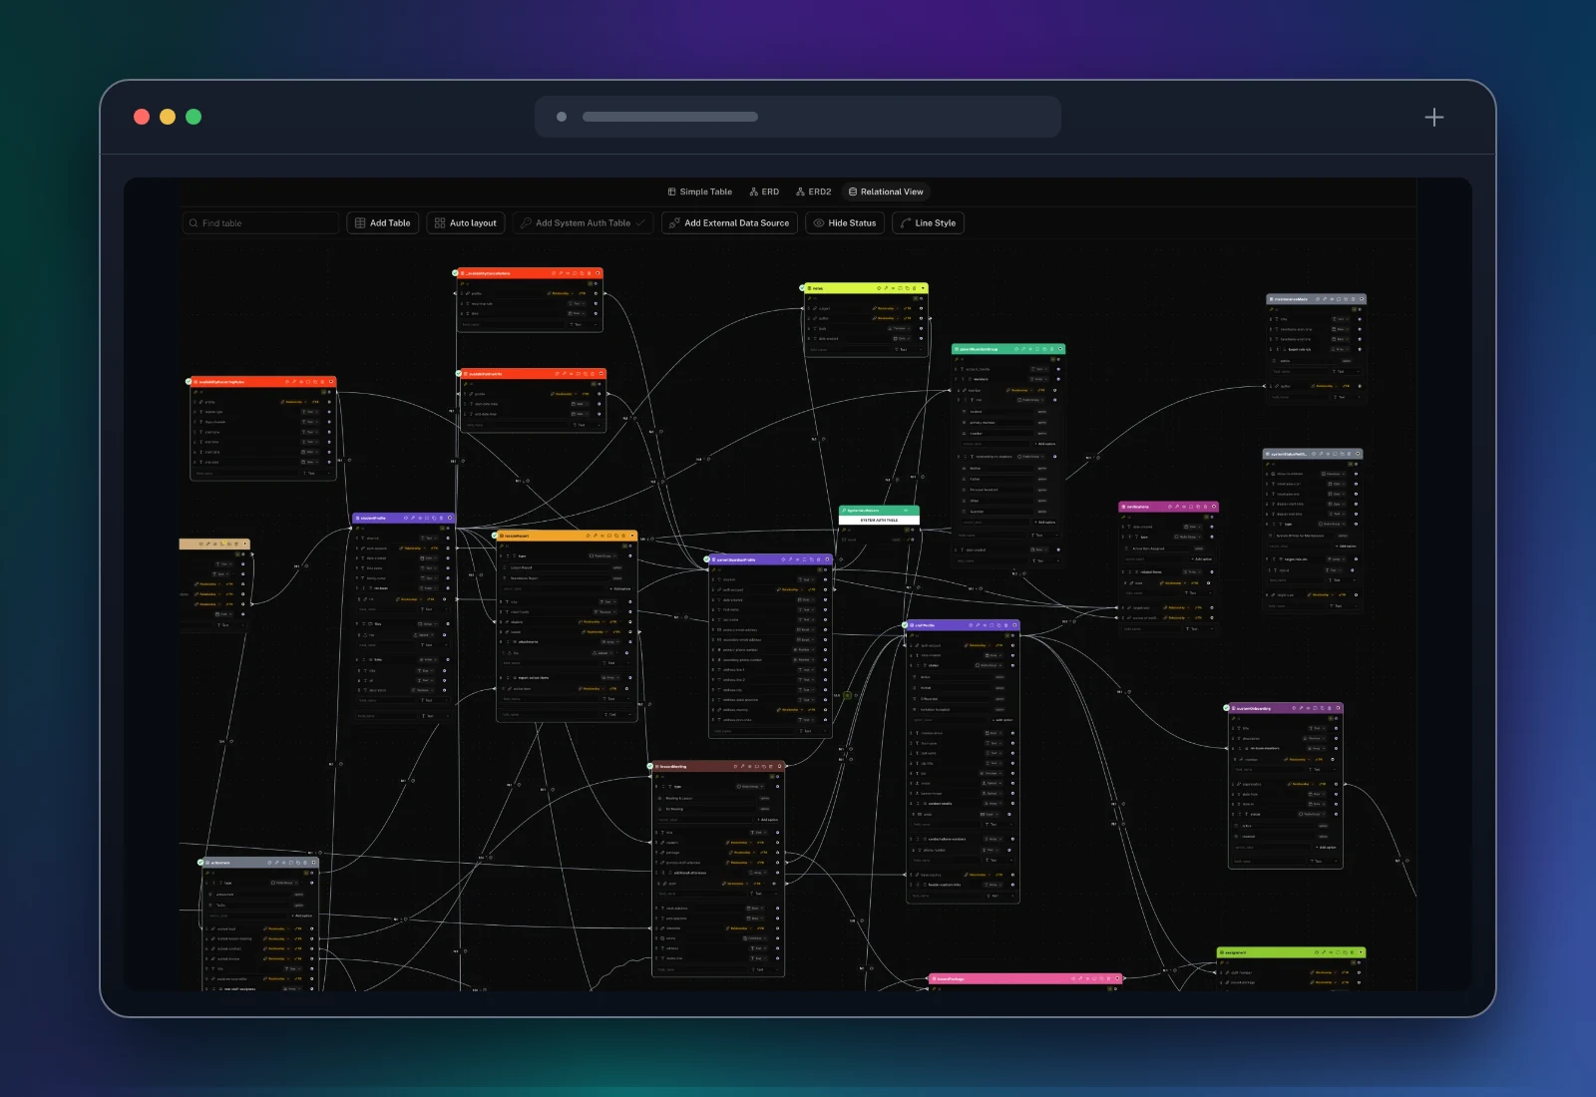
Task: Toggle the eye icon in notifications header
Action: point(1184,507)
